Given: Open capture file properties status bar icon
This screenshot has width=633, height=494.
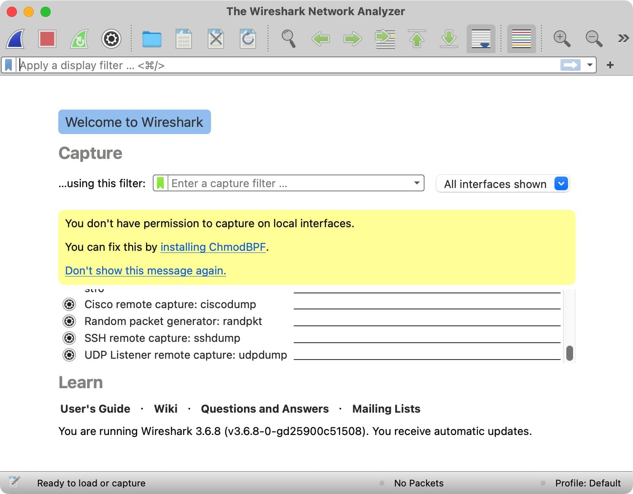Looking at the screenshot, I should tap(14, 482).
